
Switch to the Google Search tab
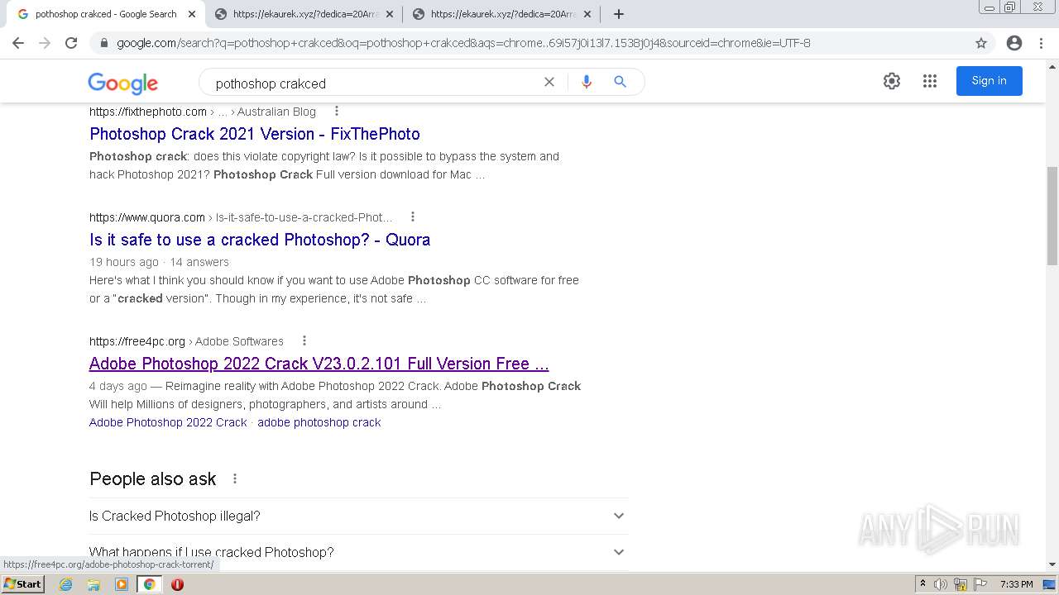pos(105,14)
